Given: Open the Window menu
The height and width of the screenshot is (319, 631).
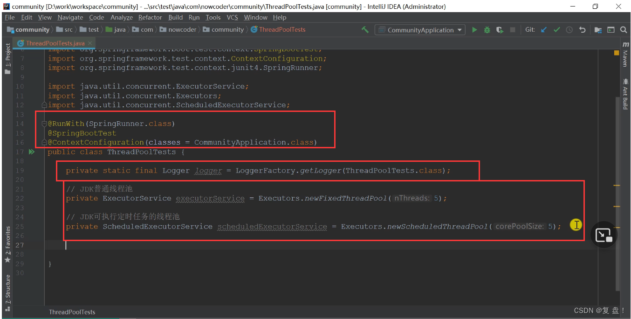Looking at the screenshot, I should click(256, 17).
